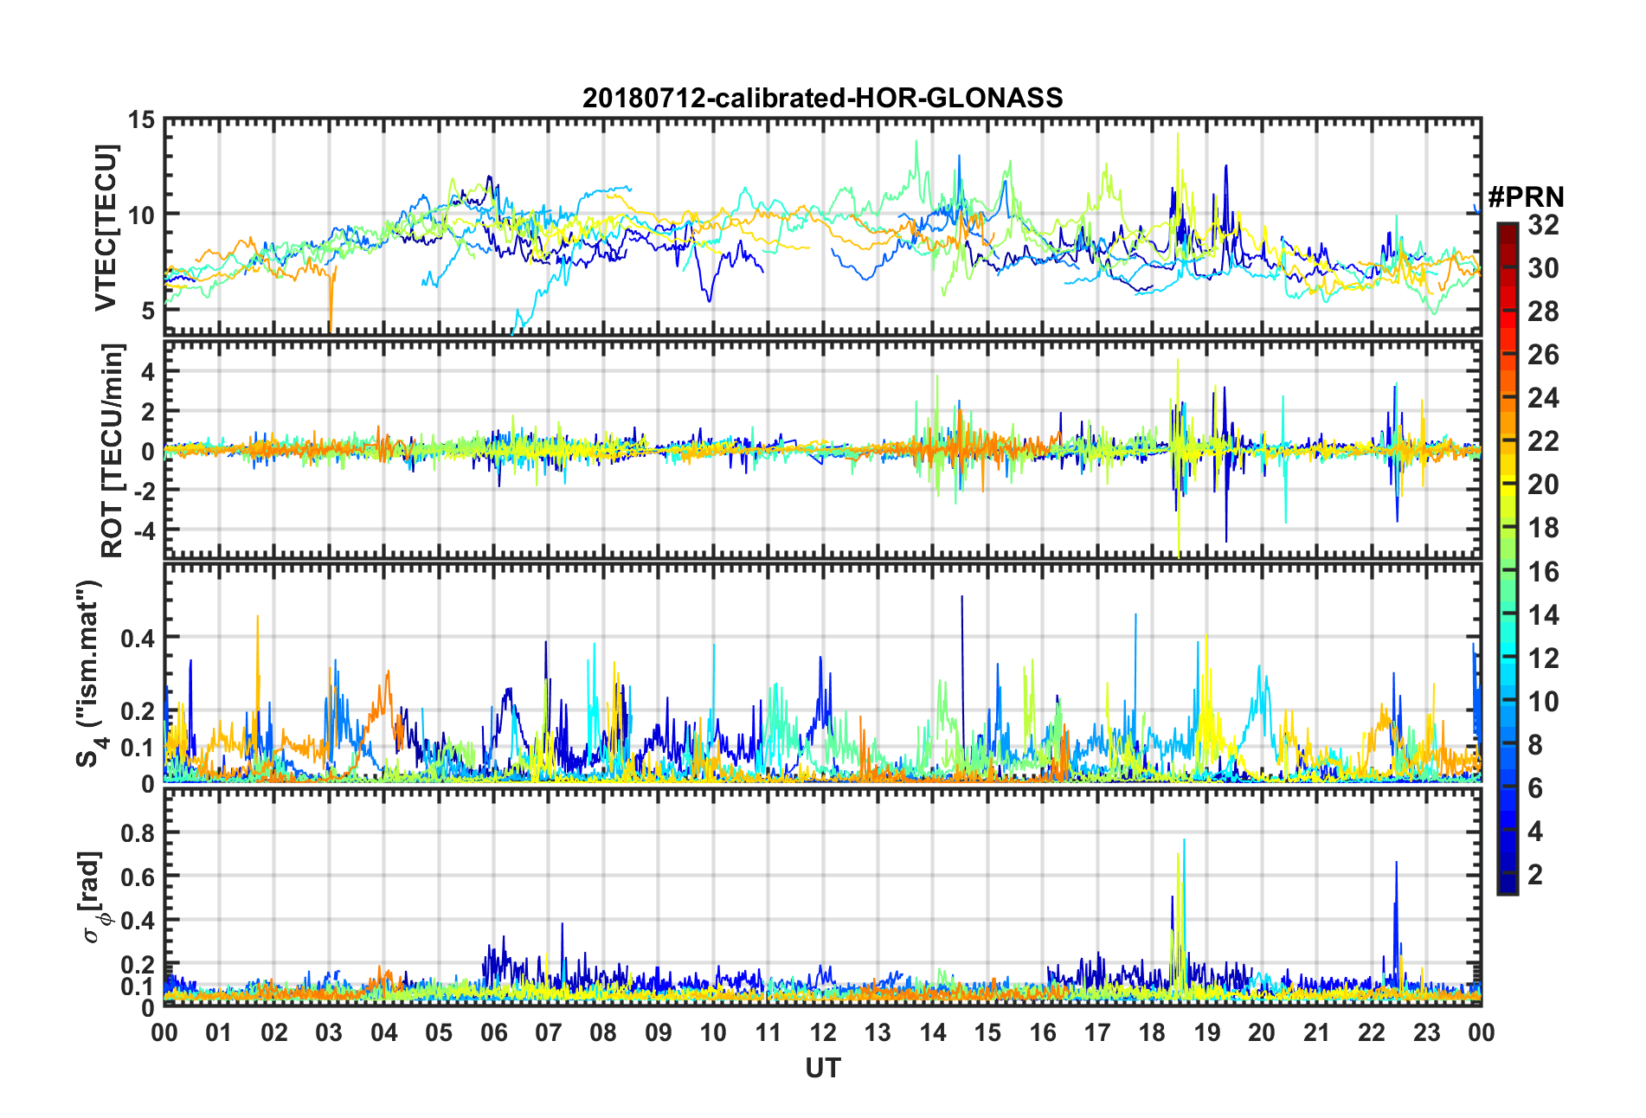Select the ROT [TECU/min] y-axis label
Image resolution: width=1646 pixels, height=1118 pixels.
click(x=112, y=451)
